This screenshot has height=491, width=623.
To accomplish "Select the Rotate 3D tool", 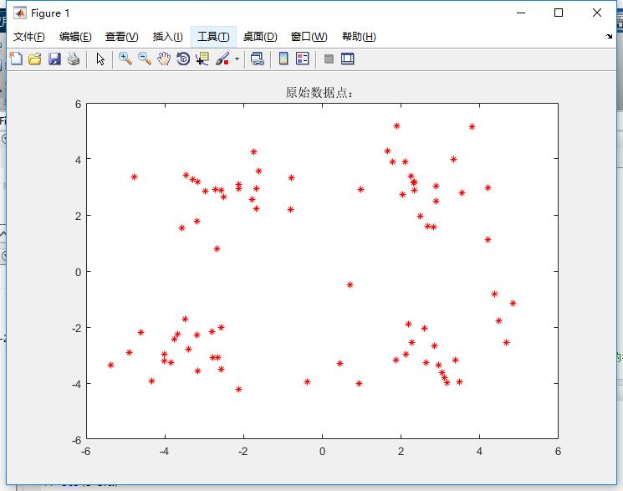I will tap(183, 59).
